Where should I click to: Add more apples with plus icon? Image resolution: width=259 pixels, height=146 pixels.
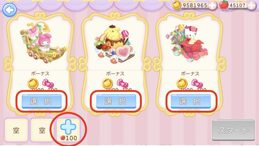pos(251,5)
